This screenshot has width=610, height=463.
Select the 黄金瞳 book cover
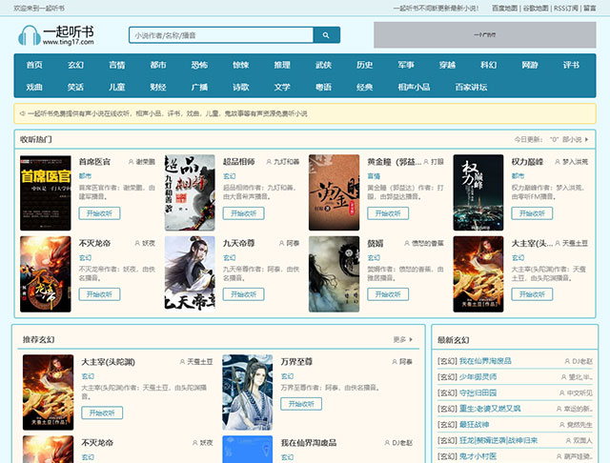pos(334,192)
